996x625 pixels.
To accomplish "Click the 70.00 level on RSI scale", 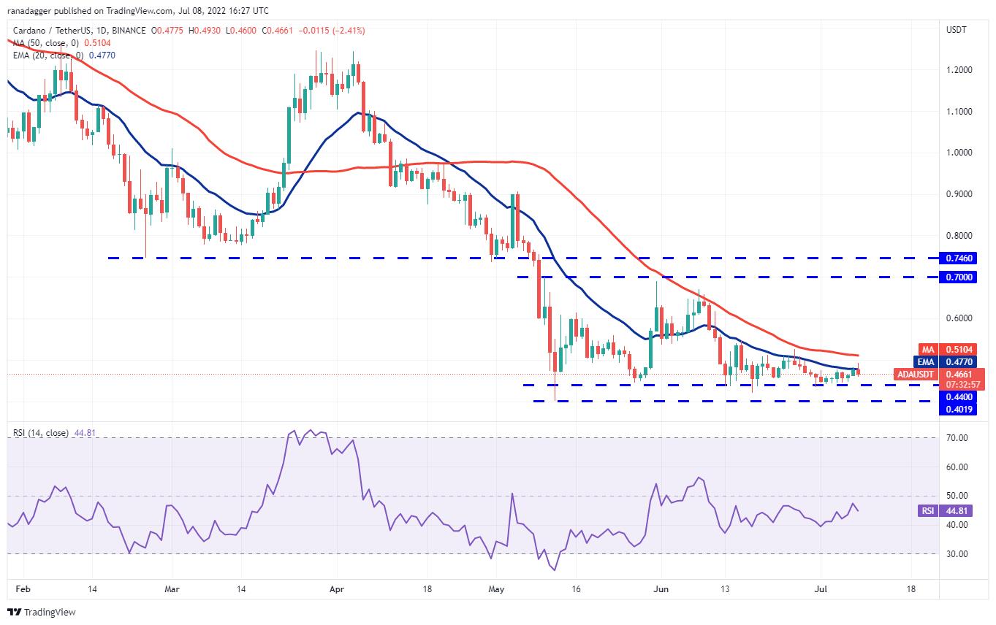I will (957, 438).
